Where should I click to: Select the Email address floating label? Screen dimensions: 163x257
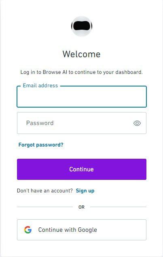(x=40, y=85)
